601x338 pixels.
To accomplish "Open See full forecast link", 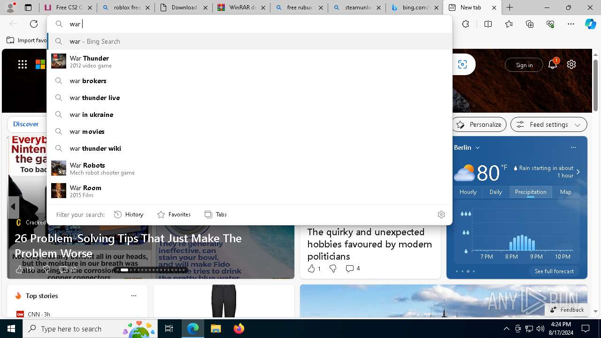I will point(554,271).
